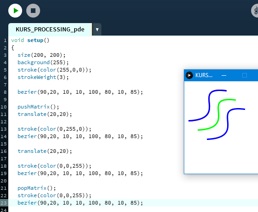Click line number 23 in gutter

pos(4,203)
